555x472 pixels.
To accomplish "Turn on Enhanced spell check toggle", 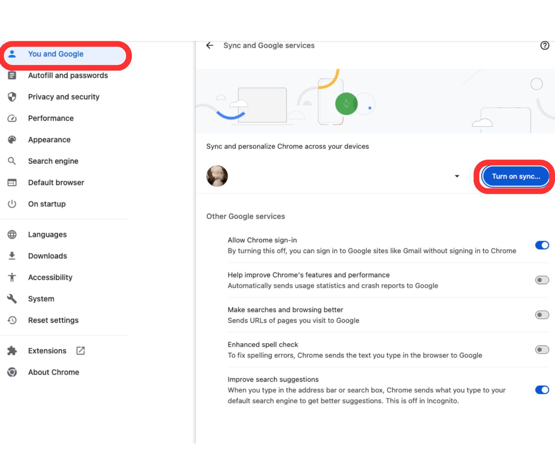I will coord(542,350).
